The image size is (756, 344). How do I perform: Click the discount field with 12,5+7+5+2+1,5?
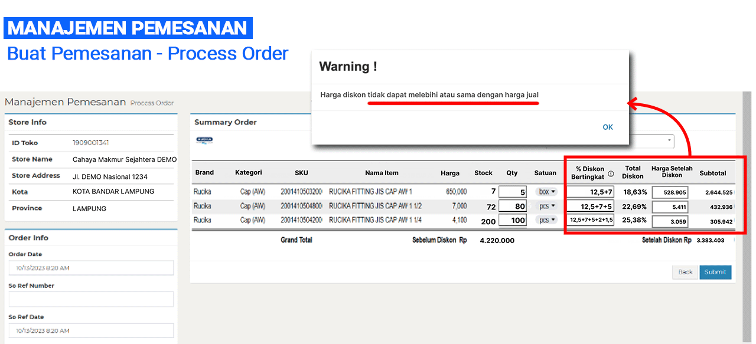pyautogui.click(x=590, y=220)
